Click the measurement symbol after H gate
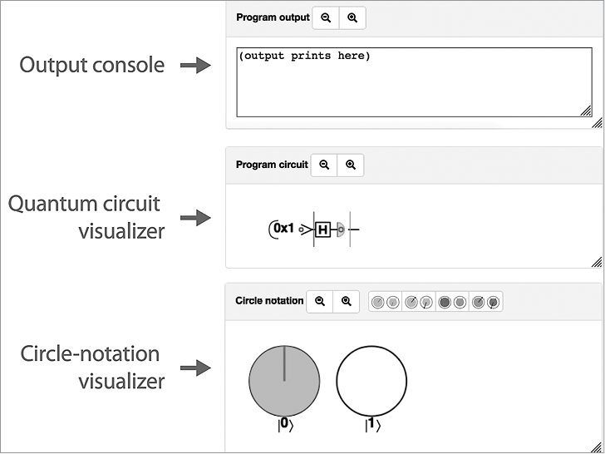Screen dimensions: 605x454 click(340, 229)
